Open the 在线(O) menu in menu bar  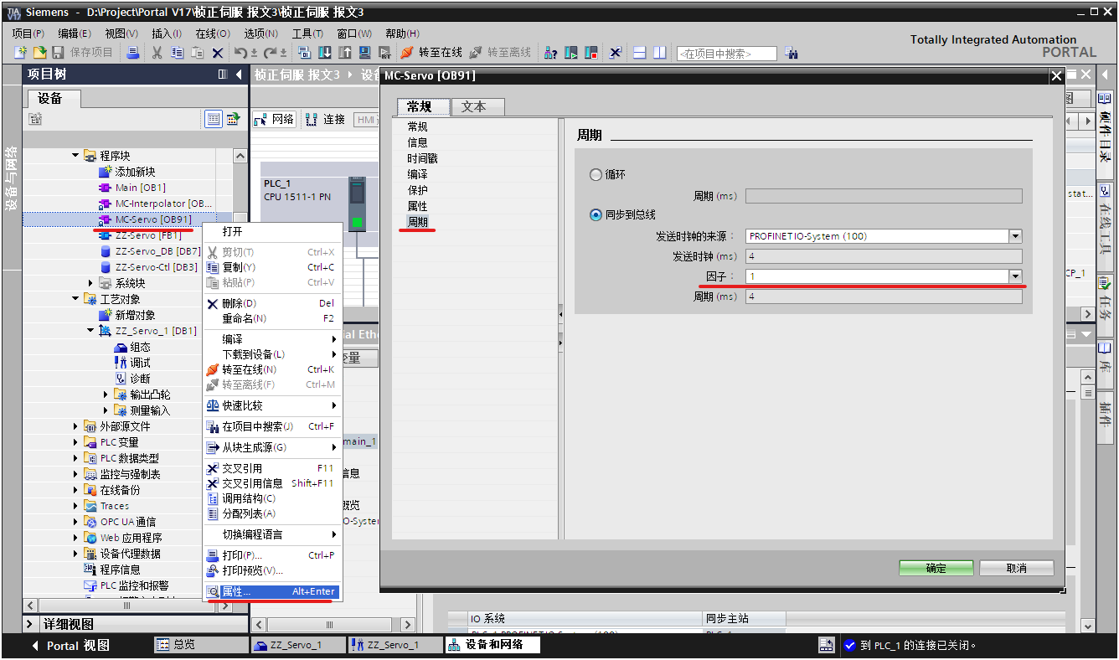213,34
